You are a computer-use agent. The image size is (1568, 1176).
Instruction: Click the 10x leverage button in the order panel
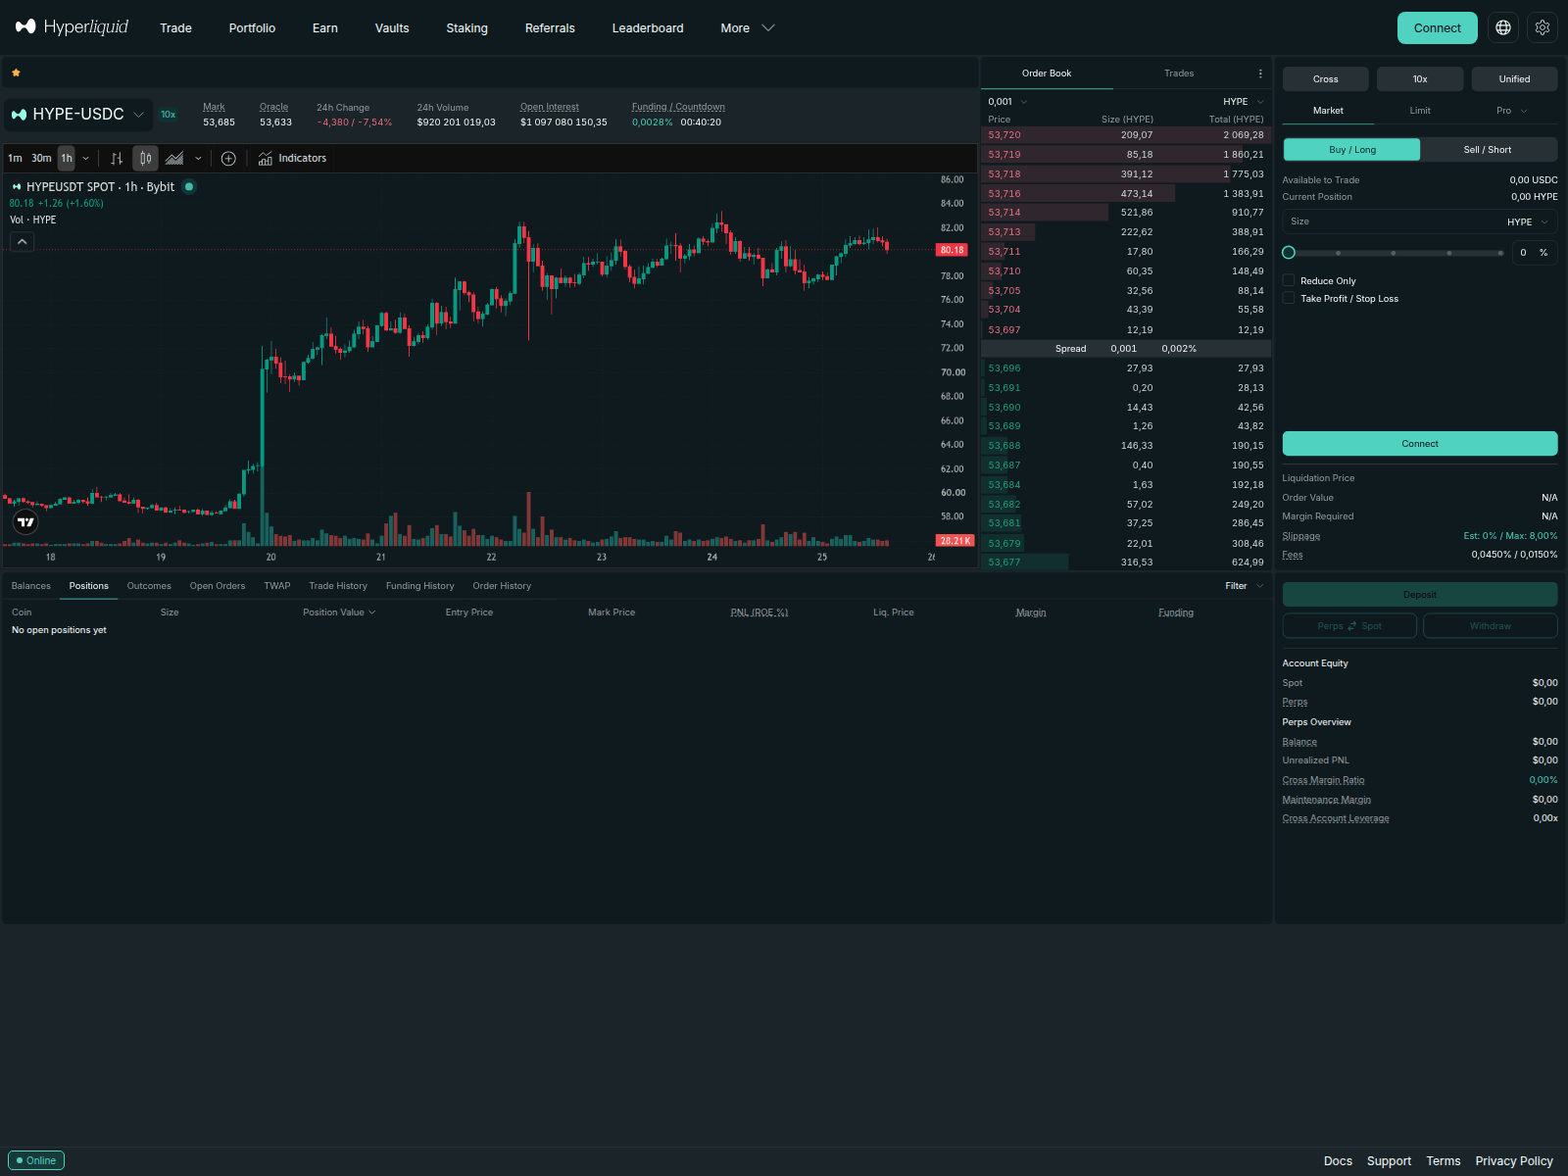pyautogui.click(x=1420, y=79)
